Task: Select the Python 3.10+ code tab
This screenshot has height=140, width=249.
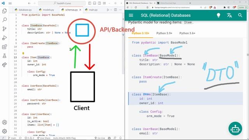Action: [140, 33]
